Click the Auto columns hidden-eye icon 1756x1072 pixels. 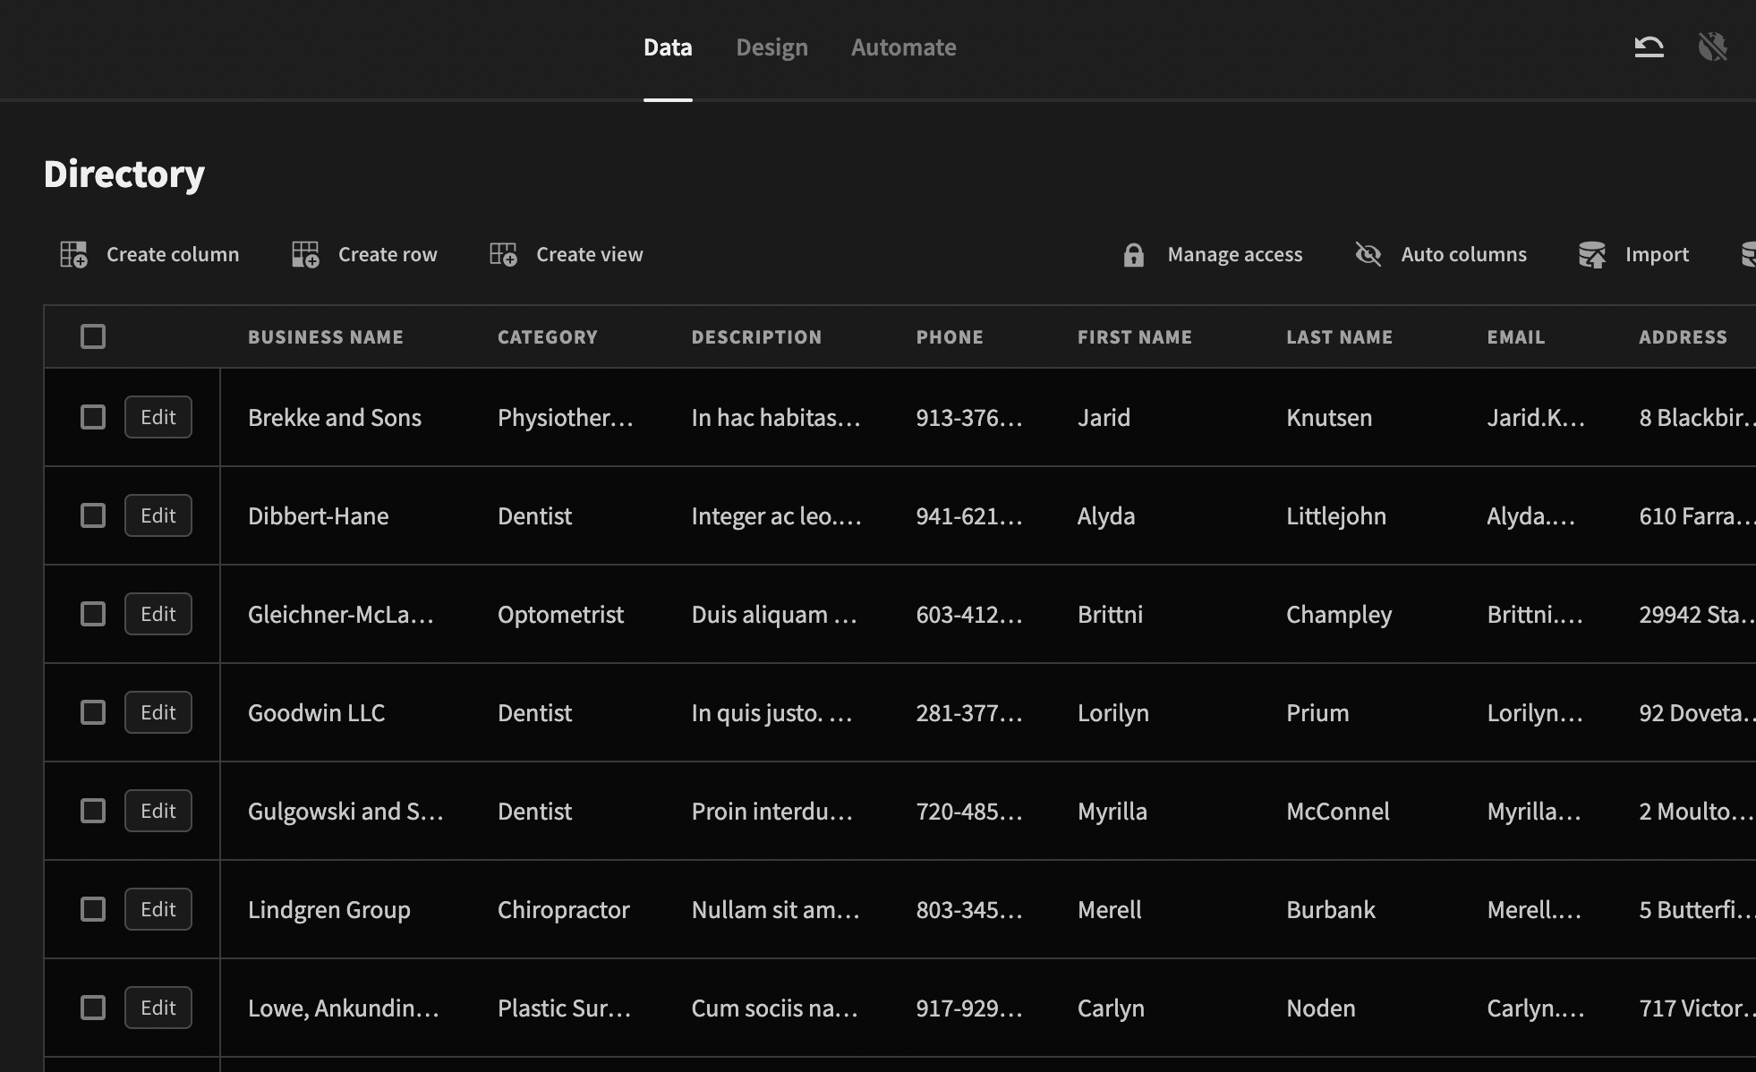(x=1368, y=255)
